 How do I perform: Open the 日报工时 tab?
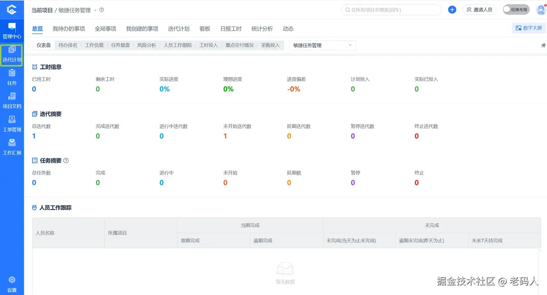(231, 29)
